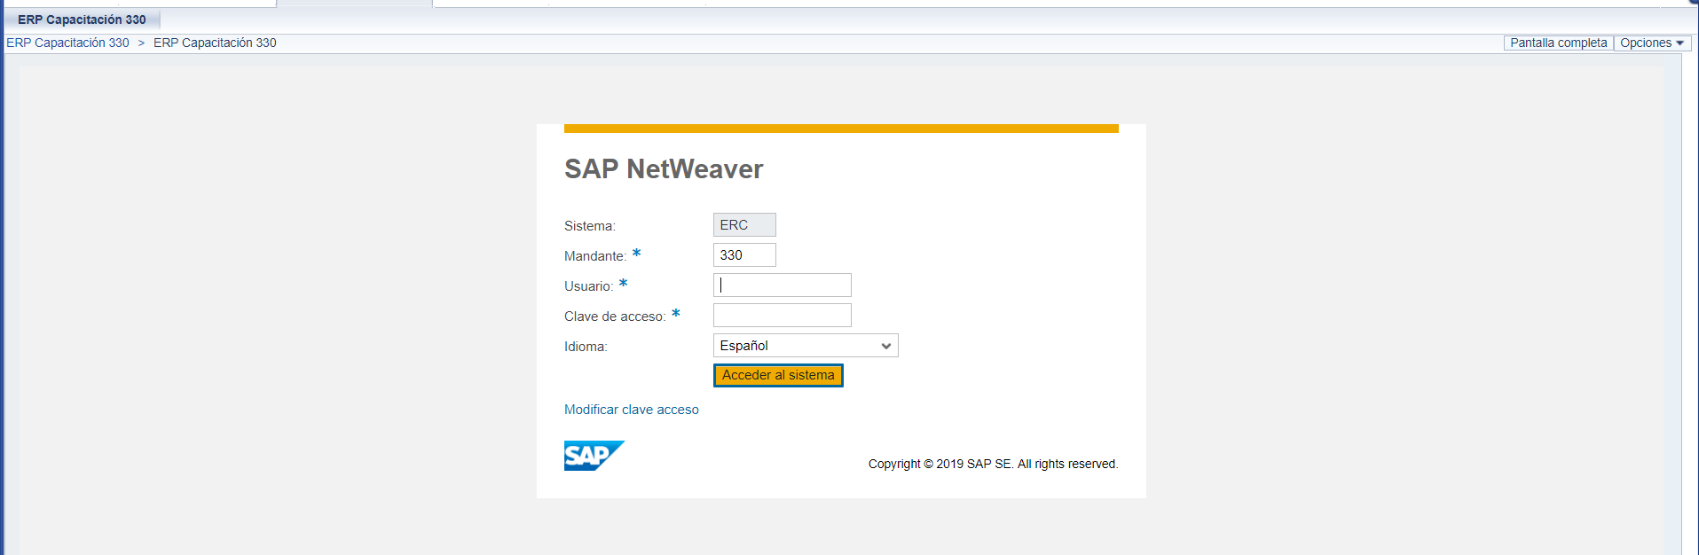Click the Clave de acceso: label
Screen dimensions: 1699x555
pyautogui.click(x=615, y=317)
